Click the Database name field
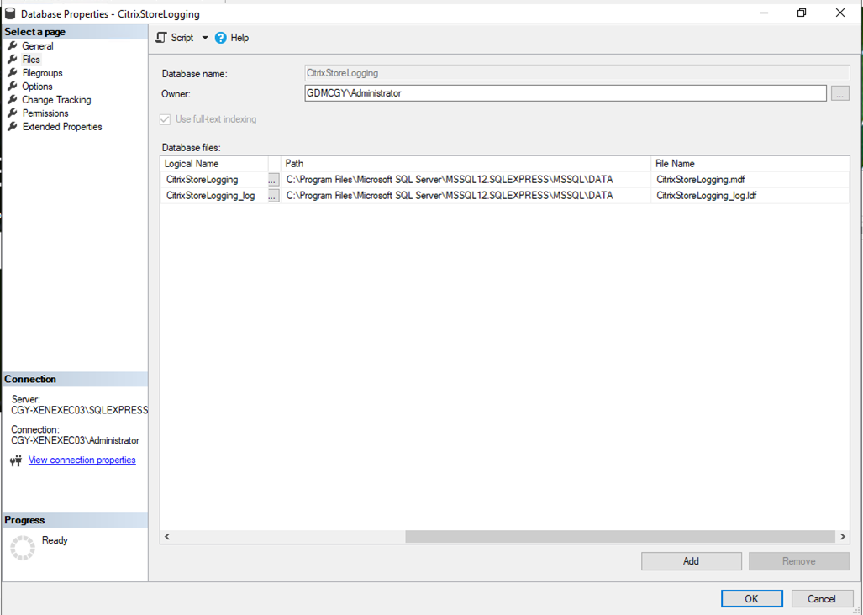This screenshot has height=615, width=863. pyautogui.click(x=577, y=73)
